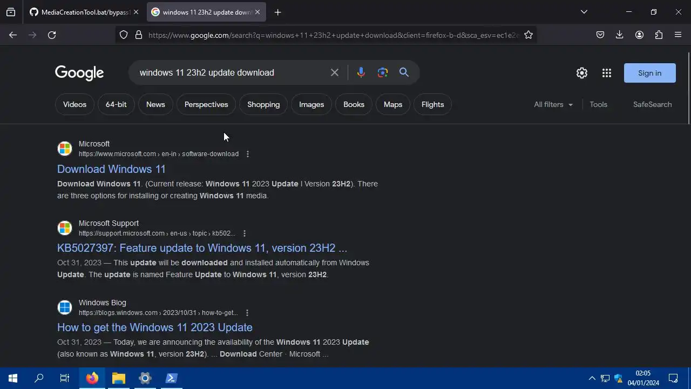Viewport: 691px width, 389px height.
Task: Start voice search with microphone
Action: pos(361,72)
